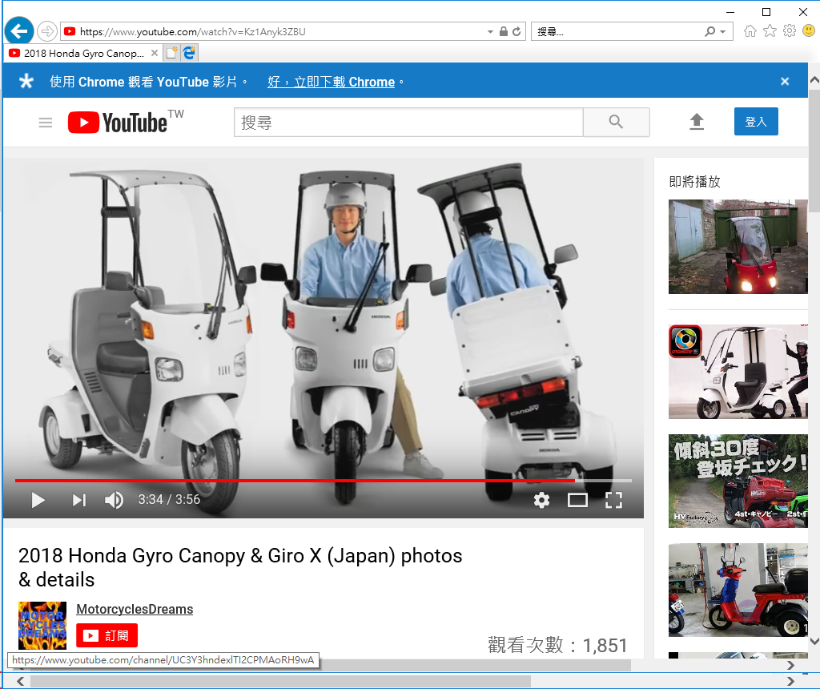Click the smiley feedback icon
The height and width of the screenshot is (689, 820).
809,31
